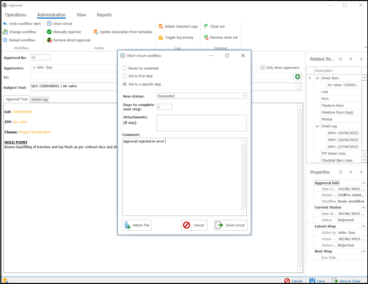Click Days to complete input field

pyautogui.click(x=164, y=107)
